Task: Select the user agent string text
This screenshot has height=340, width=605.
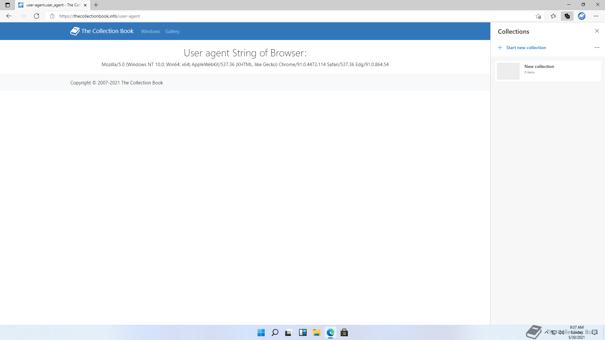Action: click(245, 65)
